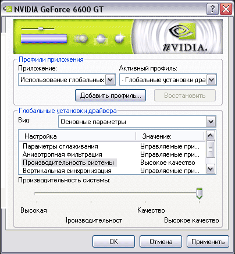The height and width of the screenshot is (254, 235).
Task: Click the Основные параметры combo box
Action: (137, 122)
